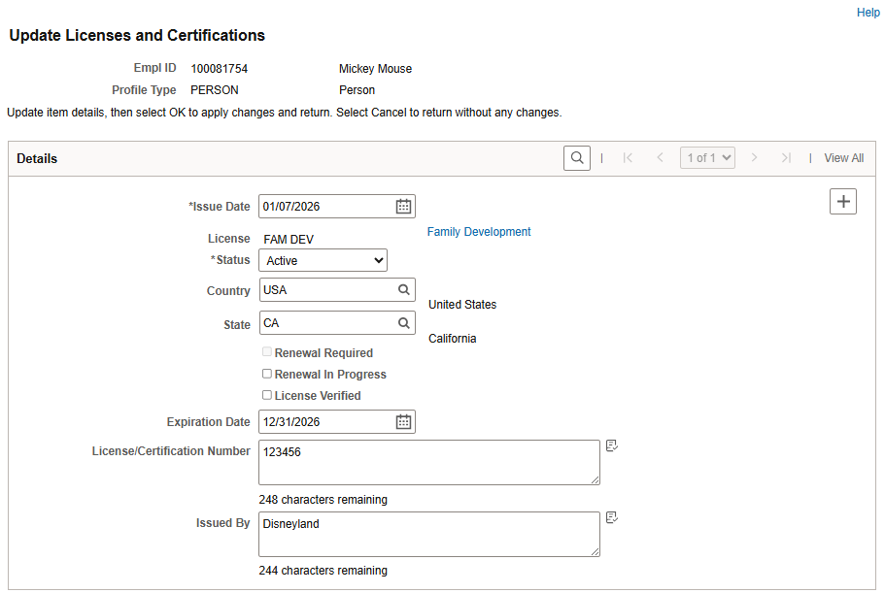The width and height of the screenshot is (885, 593).
Task: Click the Renewal Required checkbox
Action: click(267, 352)
